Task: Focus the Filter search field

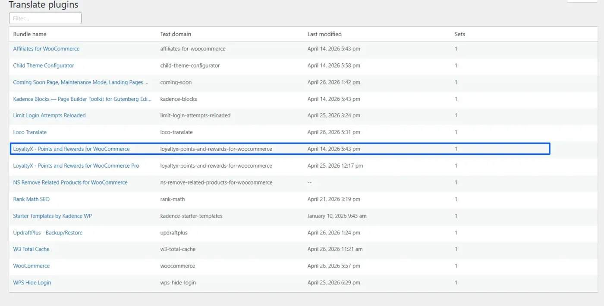Action: click(45, 18)
